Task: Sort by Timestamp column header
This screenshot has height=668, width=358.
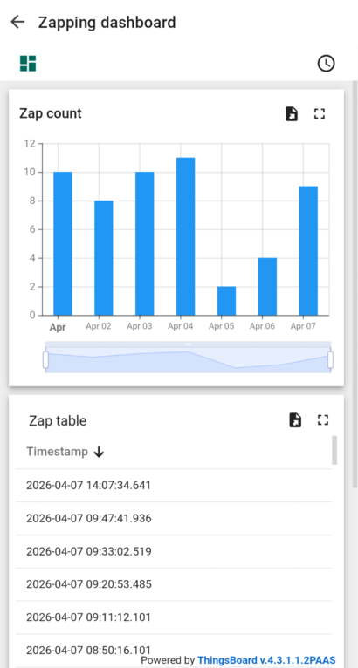Action: [x=57, y=452]
